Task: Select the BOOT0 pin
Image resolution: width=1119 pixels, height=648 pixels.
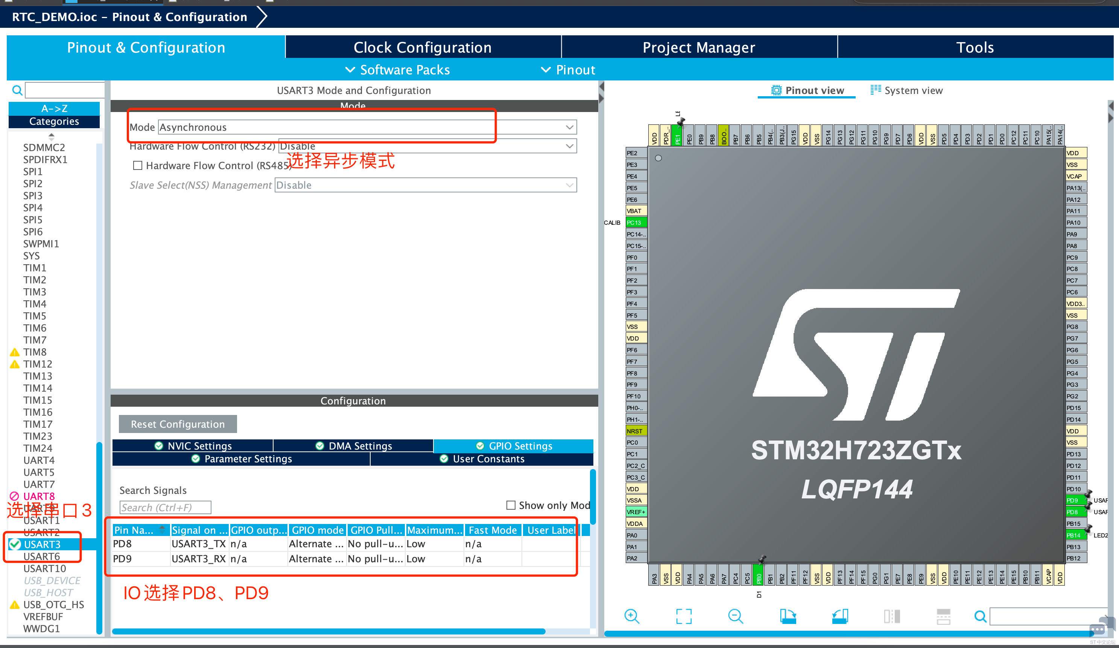Action: (x=724, y=135)
